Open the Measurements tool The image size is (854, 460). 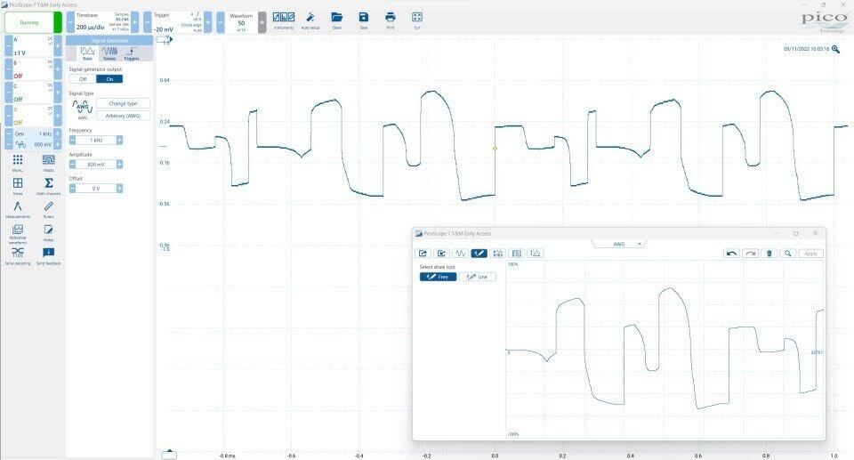click(x=18, y=210)
